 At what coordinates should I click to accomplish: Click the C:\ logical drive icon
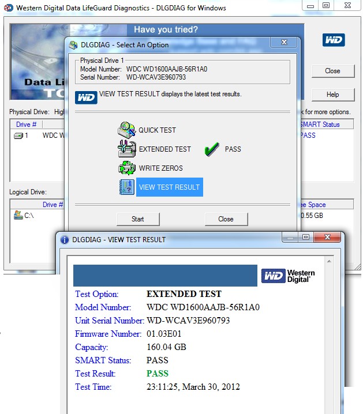click(x=18, y=215)
